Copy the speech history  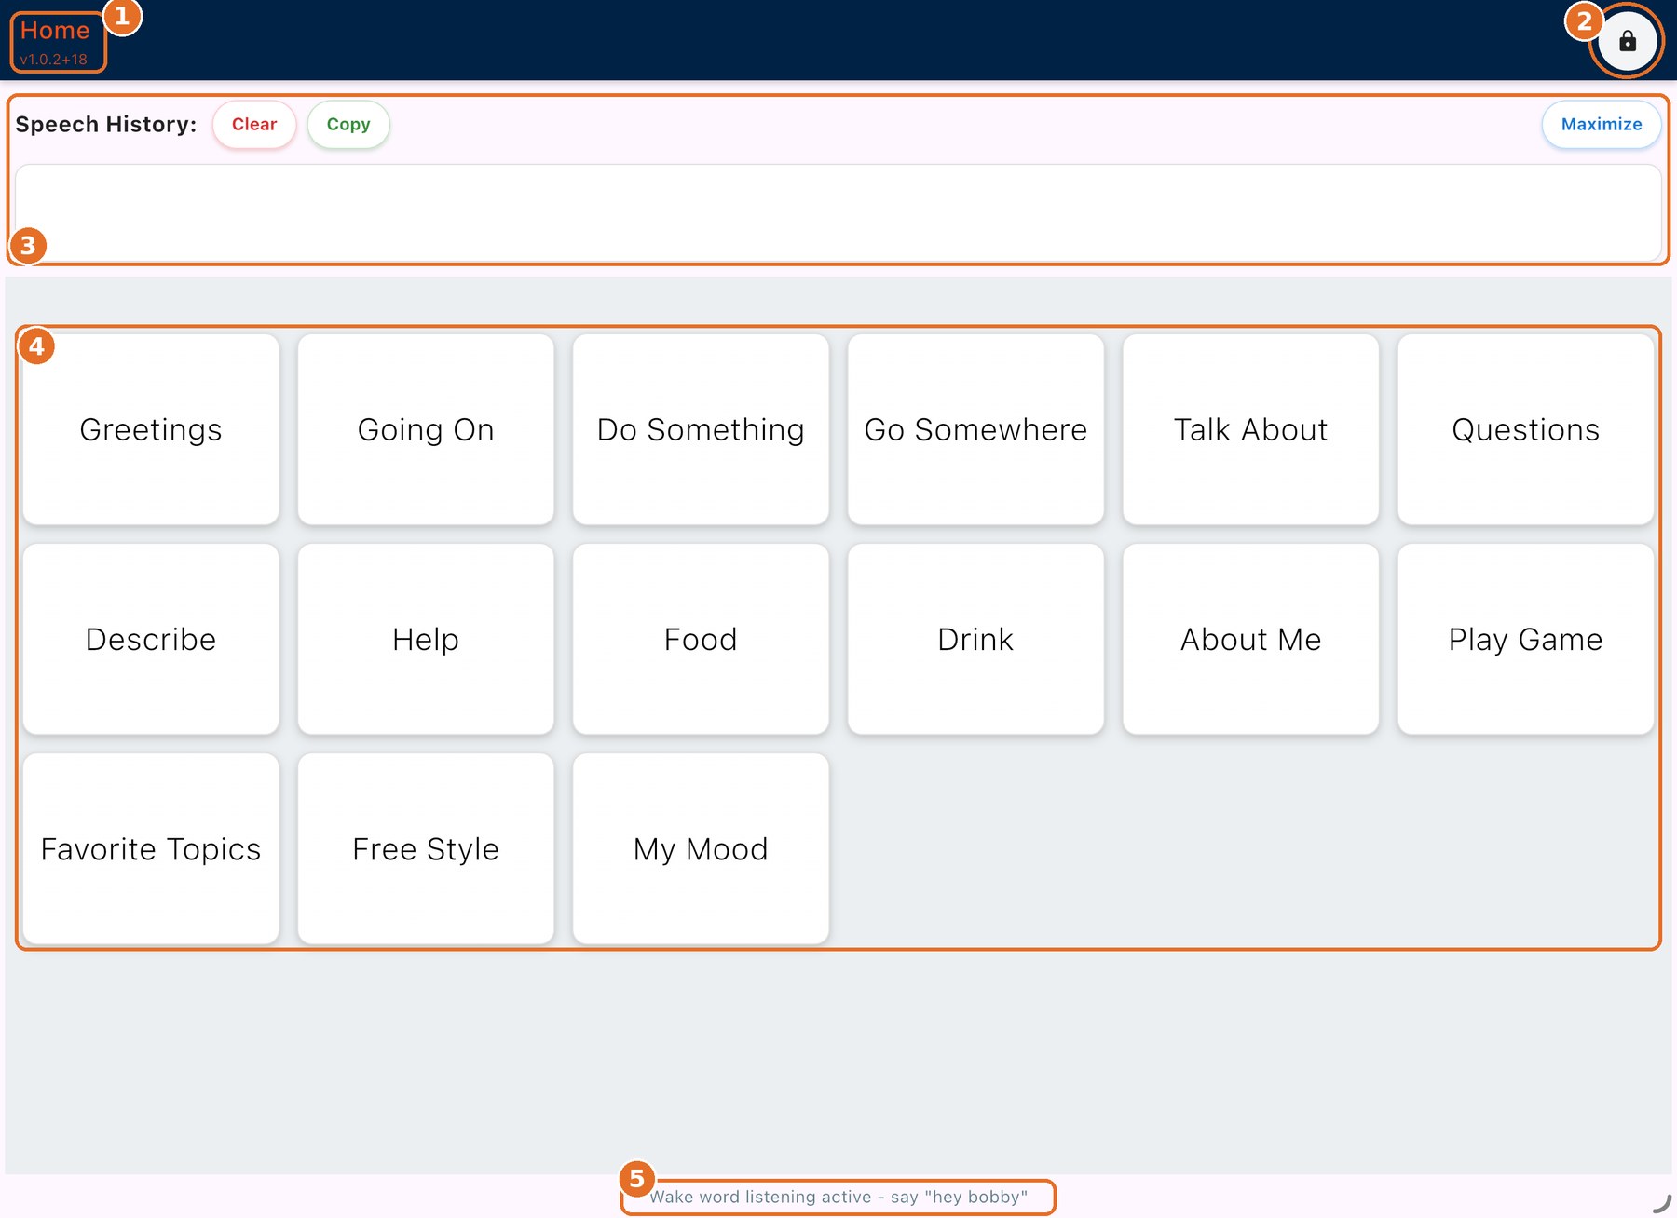click(x=348, y=125)
